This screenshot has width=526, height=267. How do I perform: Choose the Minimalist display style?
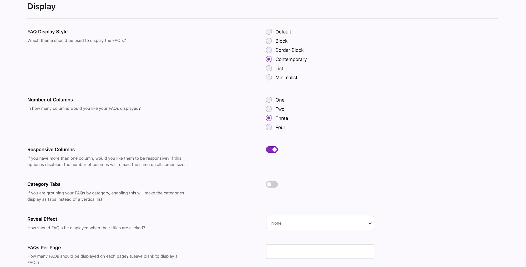(x=269, y=78)
